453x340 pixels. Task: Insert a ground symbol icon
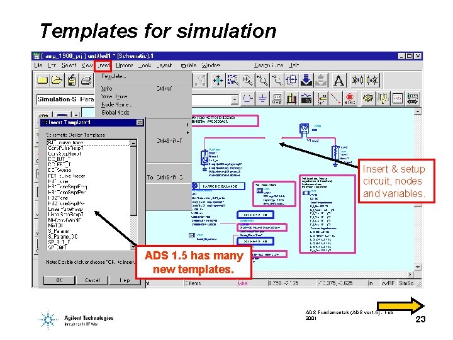pos(262,99)
